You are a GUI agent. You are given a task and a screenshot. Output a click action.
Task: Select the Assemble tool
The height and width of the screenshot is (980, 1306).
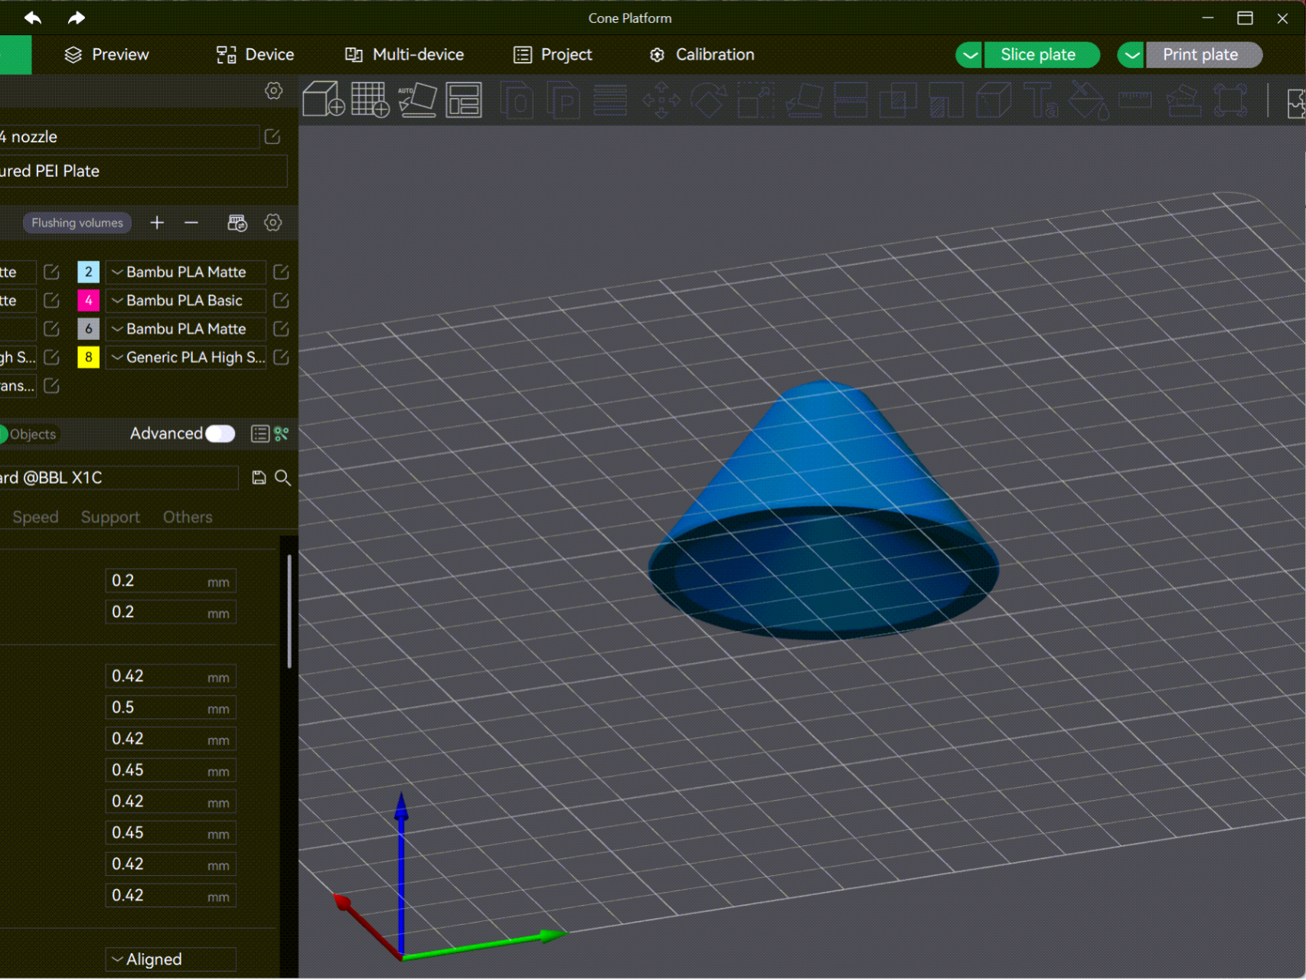click(x=1183, y=100)
